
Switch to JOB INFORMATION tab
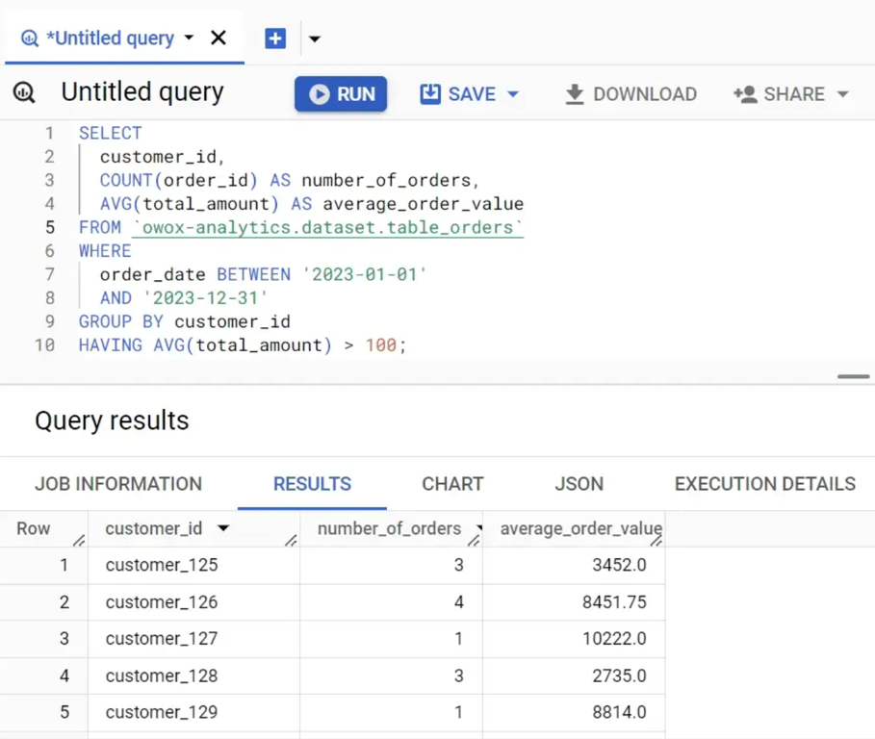118,484
